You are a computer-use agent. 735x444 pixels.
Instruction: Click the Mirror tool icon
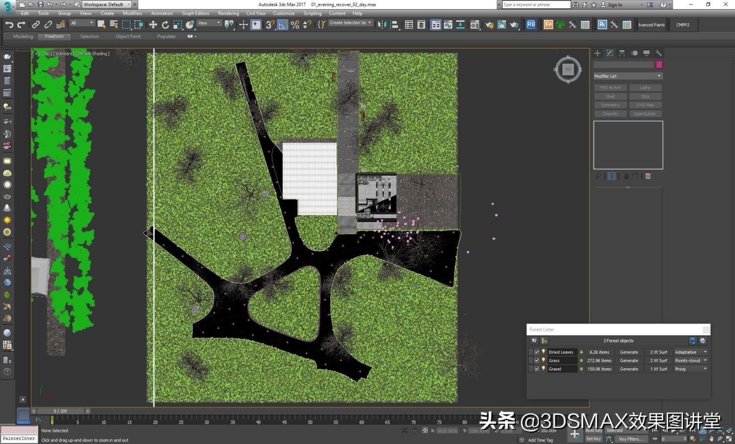(382, 24)
